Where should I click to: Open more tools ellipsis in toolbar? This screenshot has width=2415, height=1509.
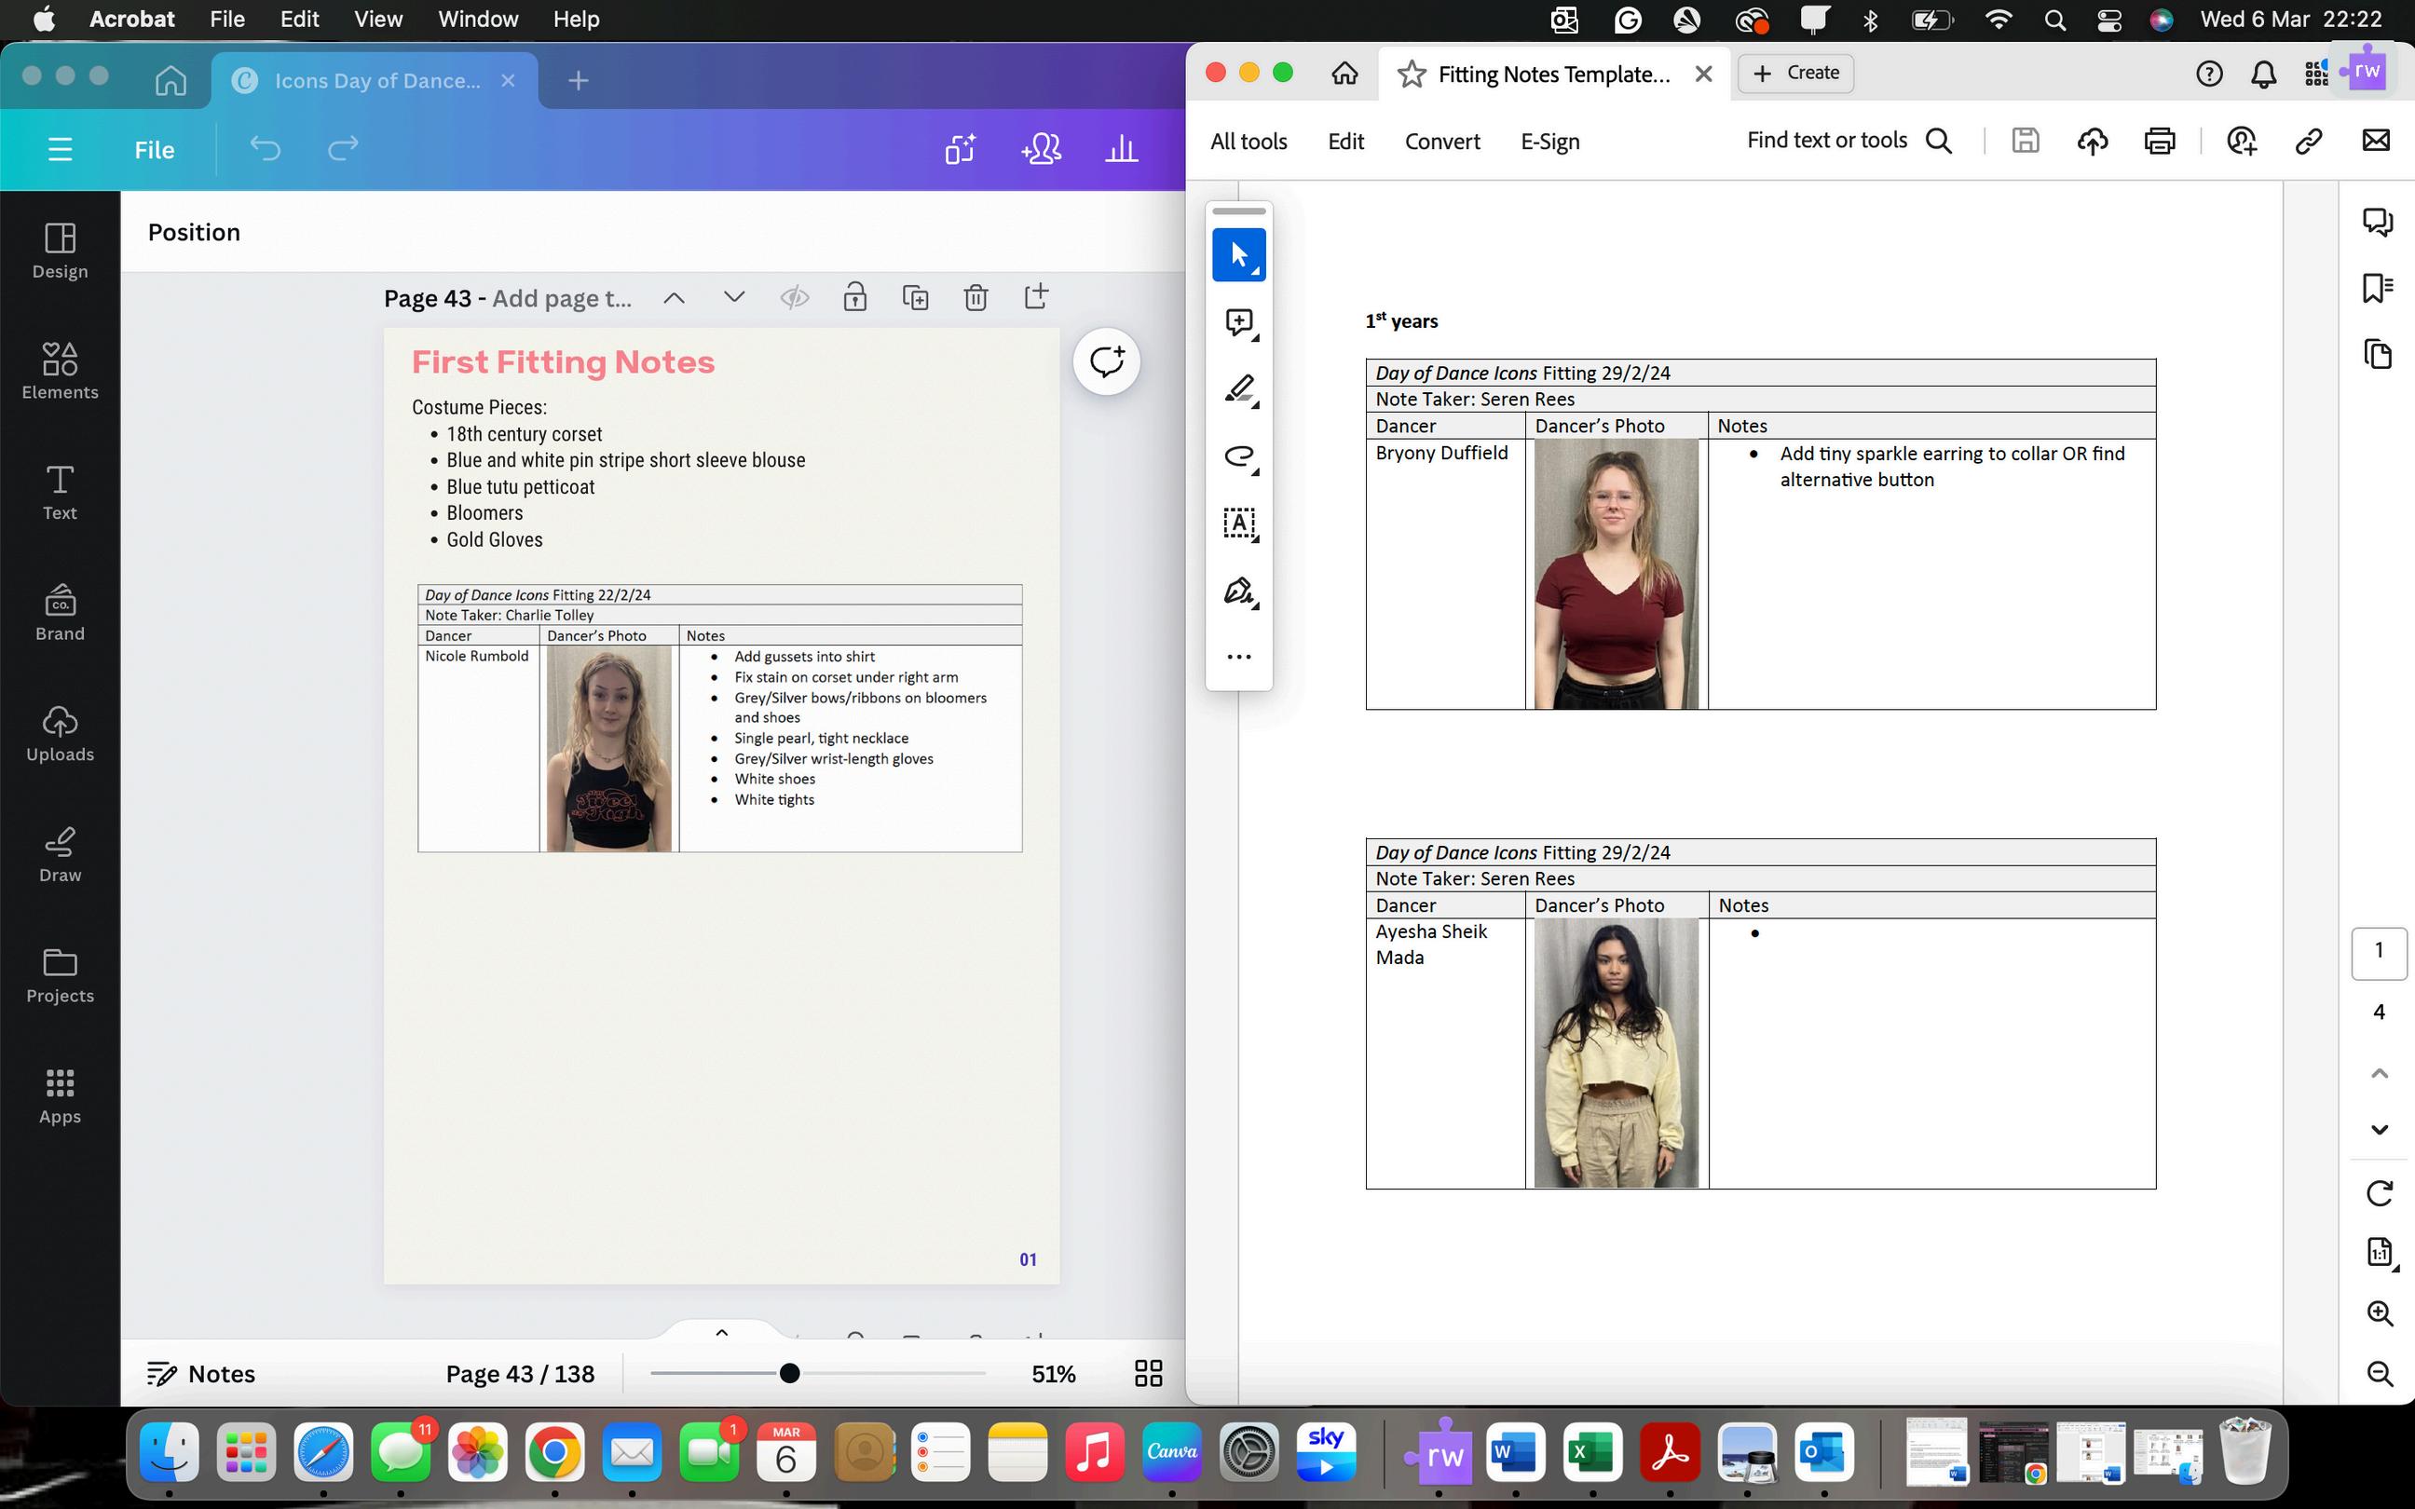click(1238, 657)
